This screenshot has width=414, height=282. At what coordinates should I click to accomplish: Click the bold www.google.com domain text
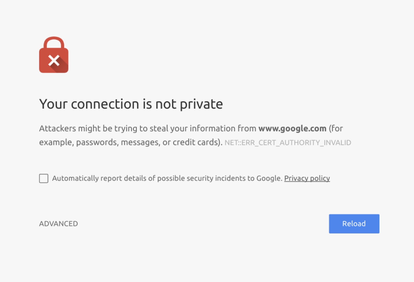pyautogui.click(x=292, y=128)
